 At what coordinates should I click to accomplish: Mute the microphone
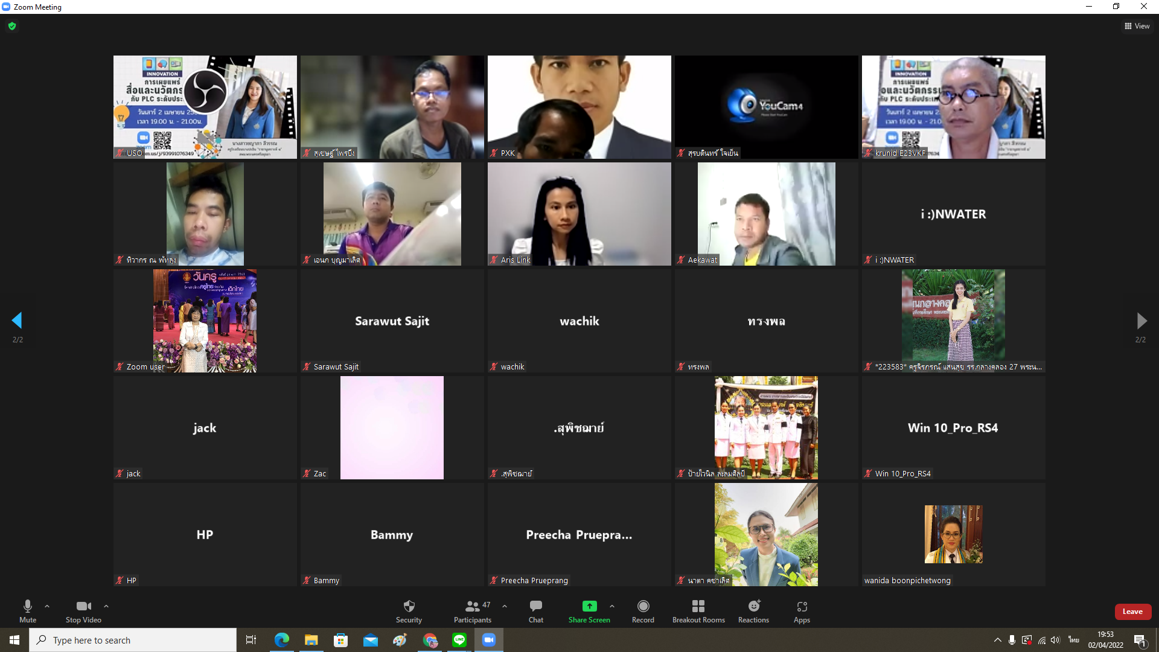[28, 610]
